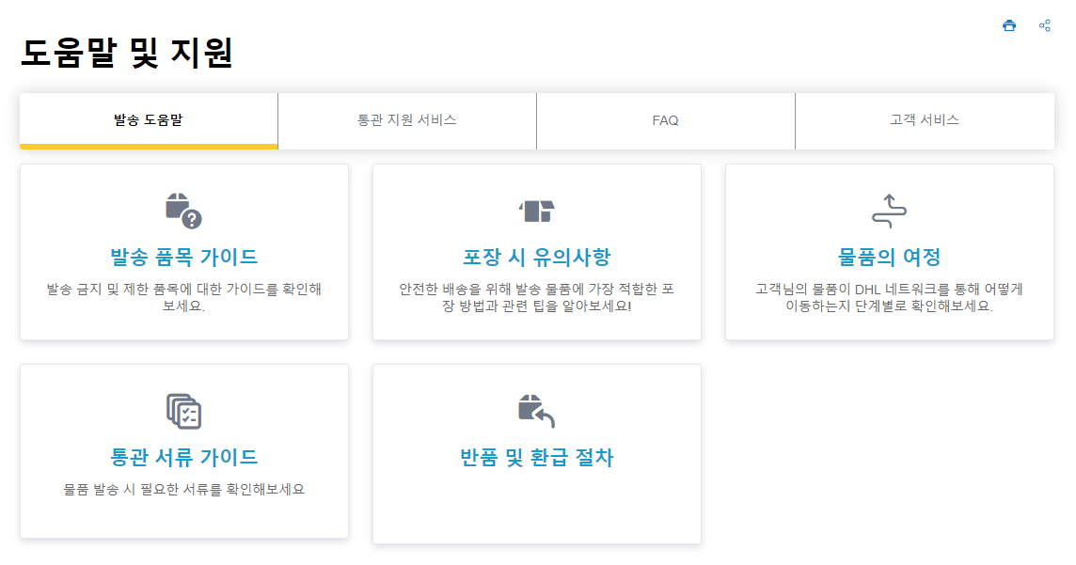Click the 도움말 및 지원 page heading
This screenshot has width=1076, height=565.
point(127,53)
